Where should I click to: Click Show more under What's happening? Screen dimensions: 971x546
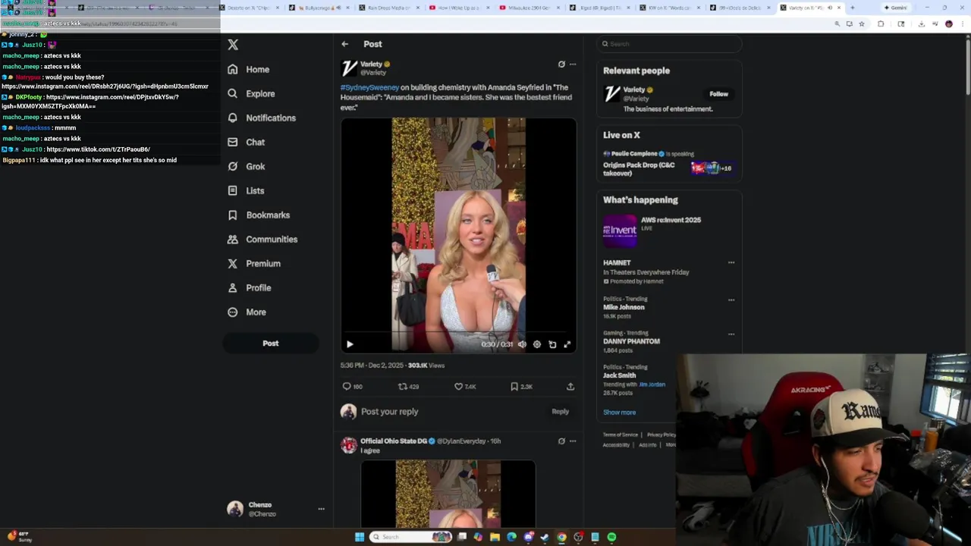point(619,413)
